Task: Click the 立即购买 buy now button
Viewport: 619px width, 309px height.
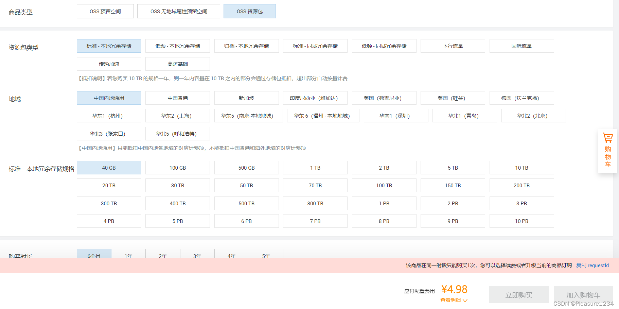Action: pos(519,295)
